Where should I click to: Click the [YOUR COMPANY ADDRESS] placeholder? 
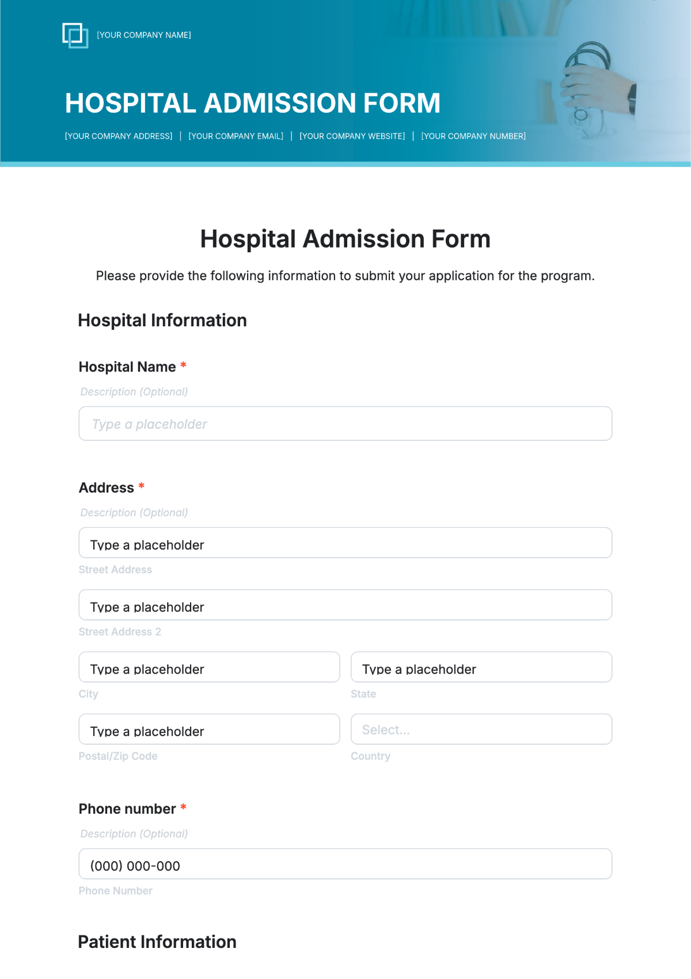[x=119, y=136]
